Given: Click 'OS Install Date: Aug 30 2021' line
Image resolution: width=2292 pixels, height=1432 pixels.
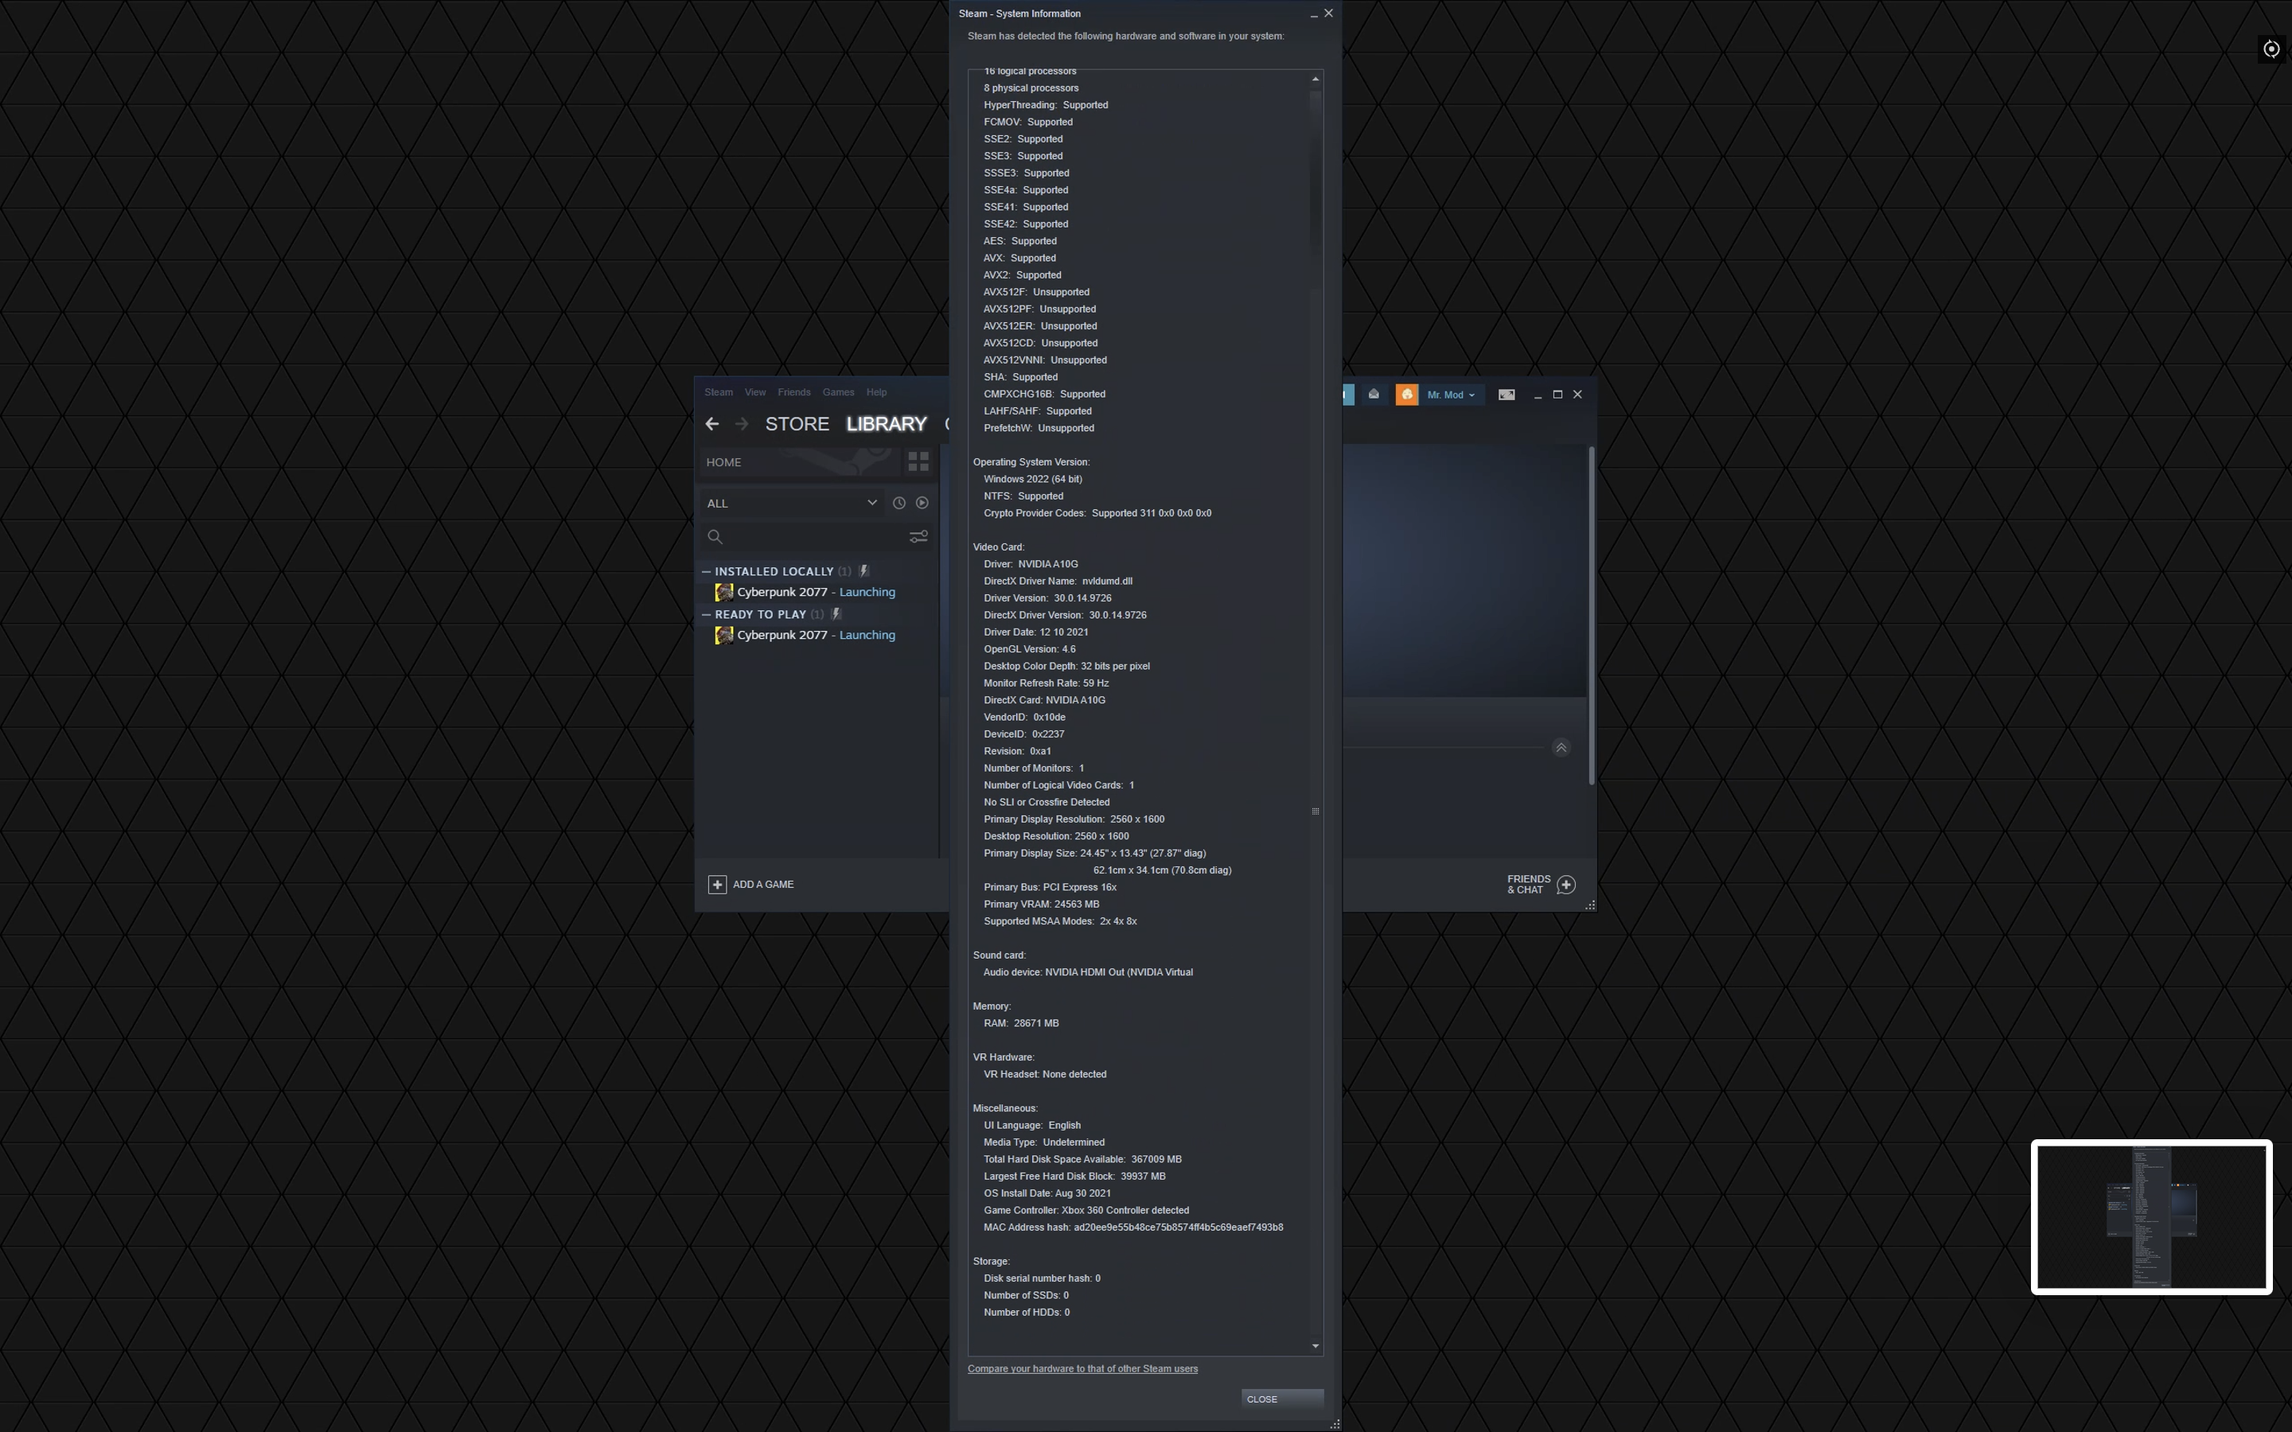Looking at the screenshot, I should tap(1047, 1193).
